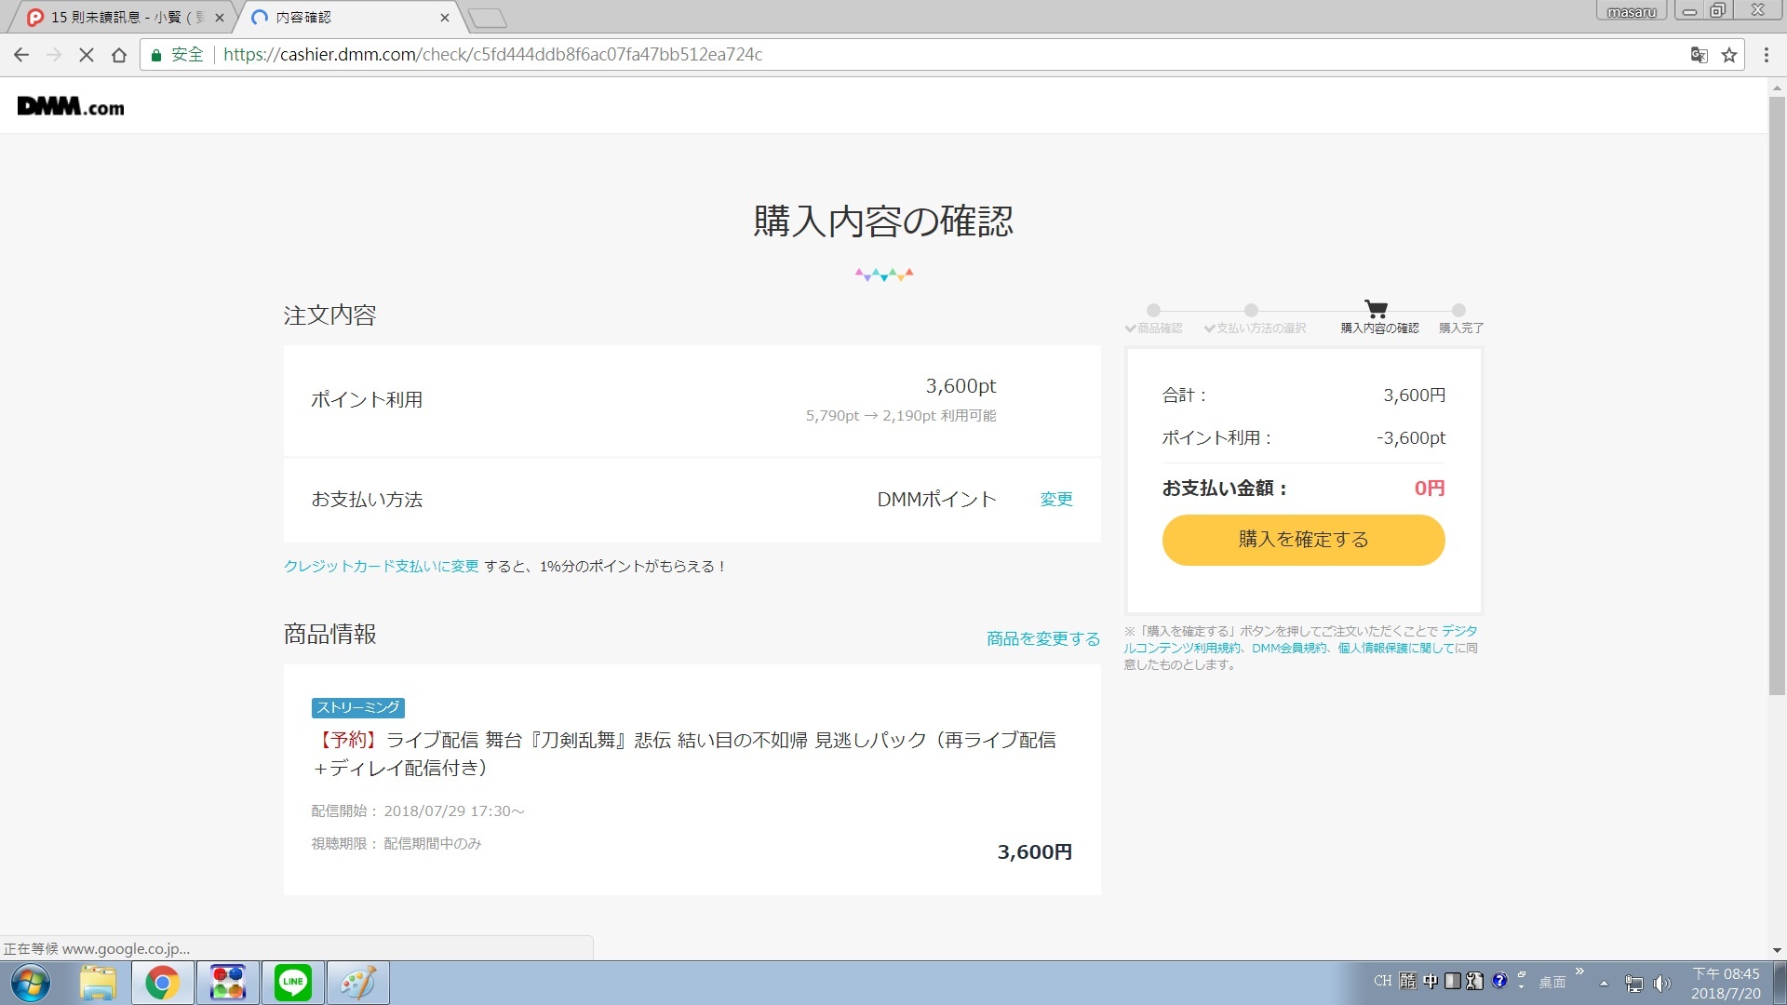Go to the browser home page
This screenshot has width=1787, height=1005.
(119, 55)
